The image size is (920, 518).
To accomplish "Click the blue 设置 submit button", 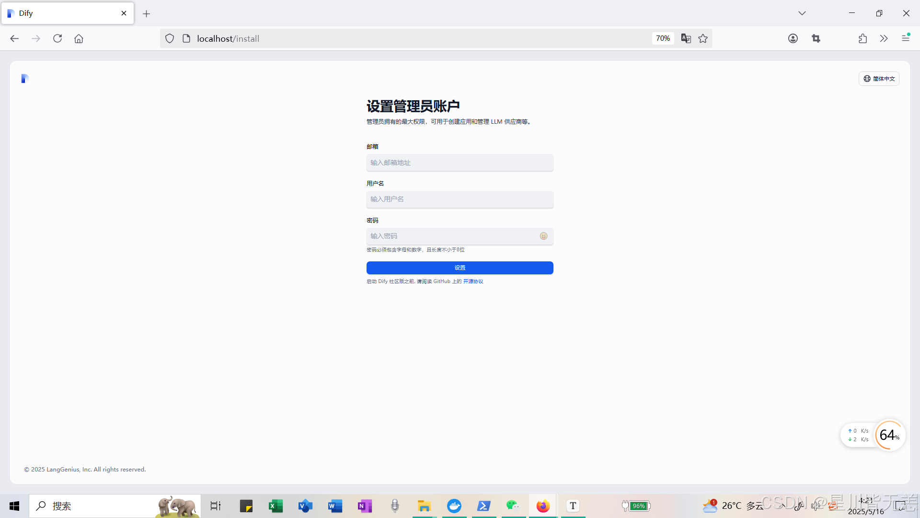I will click(x=460, y=268).
